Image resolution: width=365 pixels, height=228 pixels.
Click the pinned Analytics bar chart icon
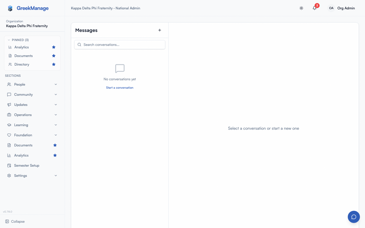(x=10, y=47)
